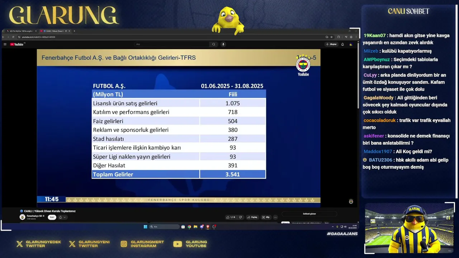The width and height of the screenshot is (459, 258).
Task: Focus the YouTube Ara search field
Action: pyautogui.click(x=172, y=44)
